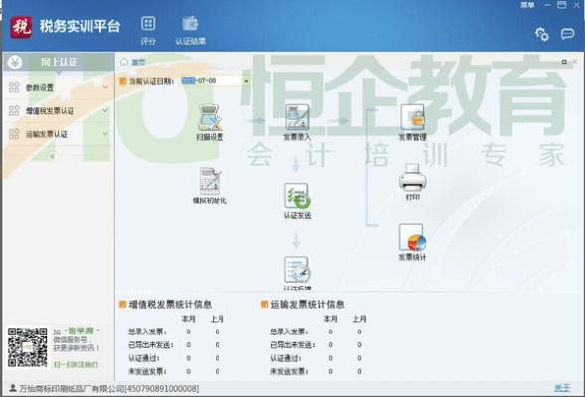Click the 增值税发票统计信息 heading
Image resolution: width=585 pixels, height=397 pixels.
click(170, 304)
